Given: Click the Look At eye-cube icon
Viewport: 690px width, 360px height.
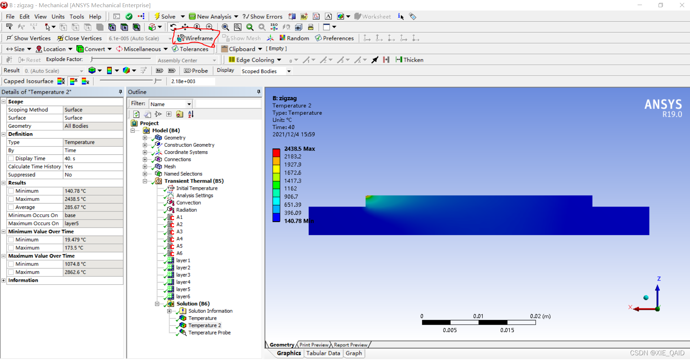Looking at the screenshot, I should point(299,27).
